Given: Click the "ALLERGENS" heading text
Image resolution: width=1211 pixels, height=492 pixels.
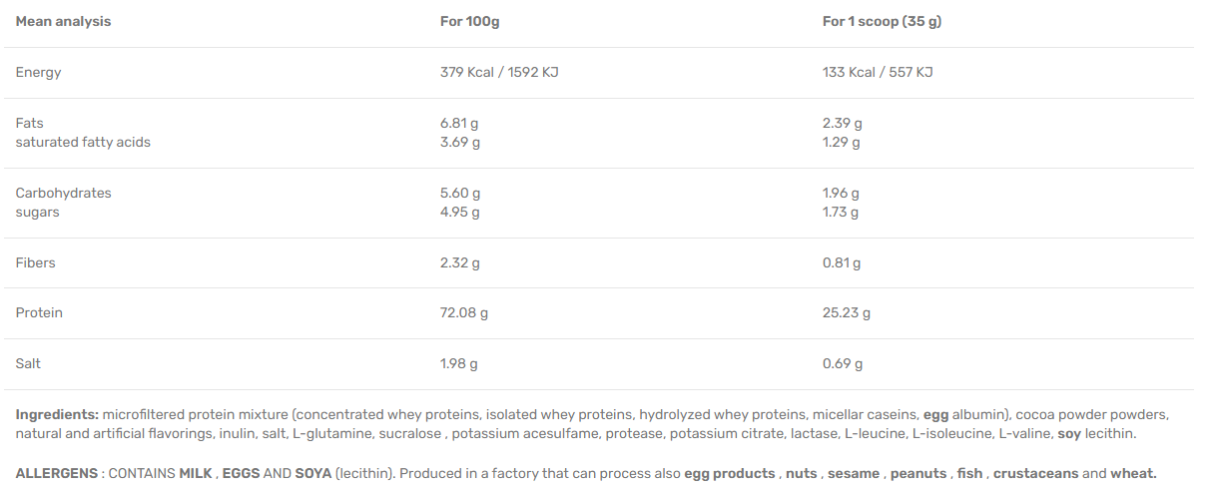Looking at the screenshot, I should click(54, 474).
